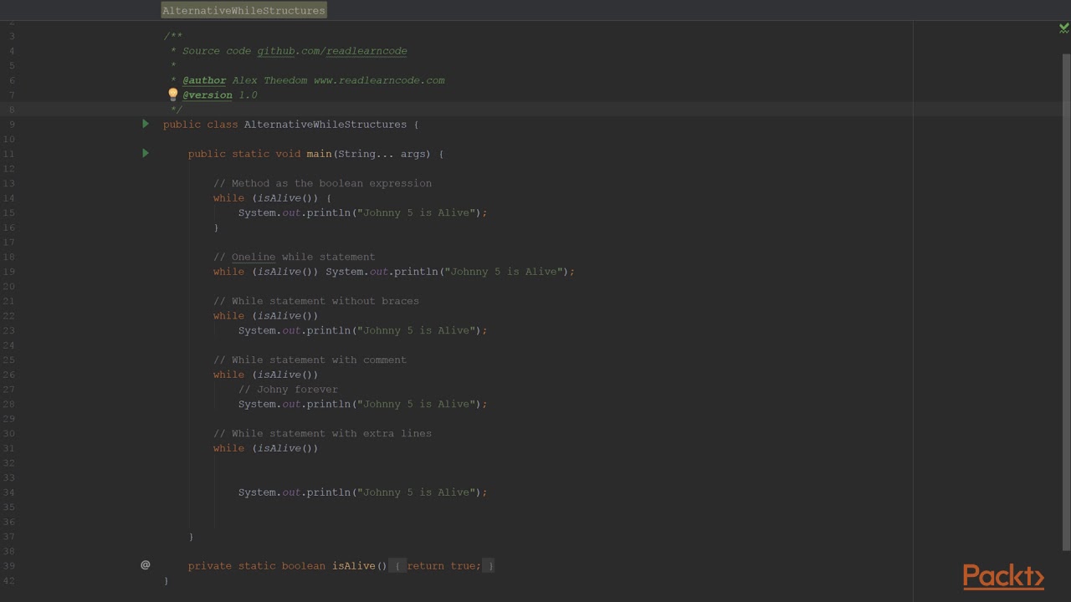Viewport: 1071px width, 602px height.
Task: Expand the folded closing brace after return true
Action: pyautogui.click(x=490, y=566)
